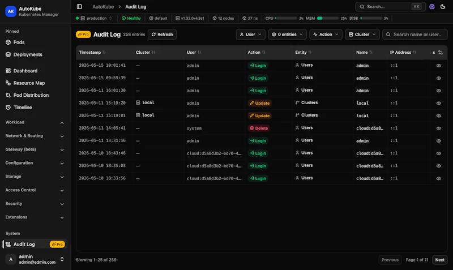Click the 37 ns namespace indicator
The width and height of the screenshot is (453, 270).
tap(250, 18)
